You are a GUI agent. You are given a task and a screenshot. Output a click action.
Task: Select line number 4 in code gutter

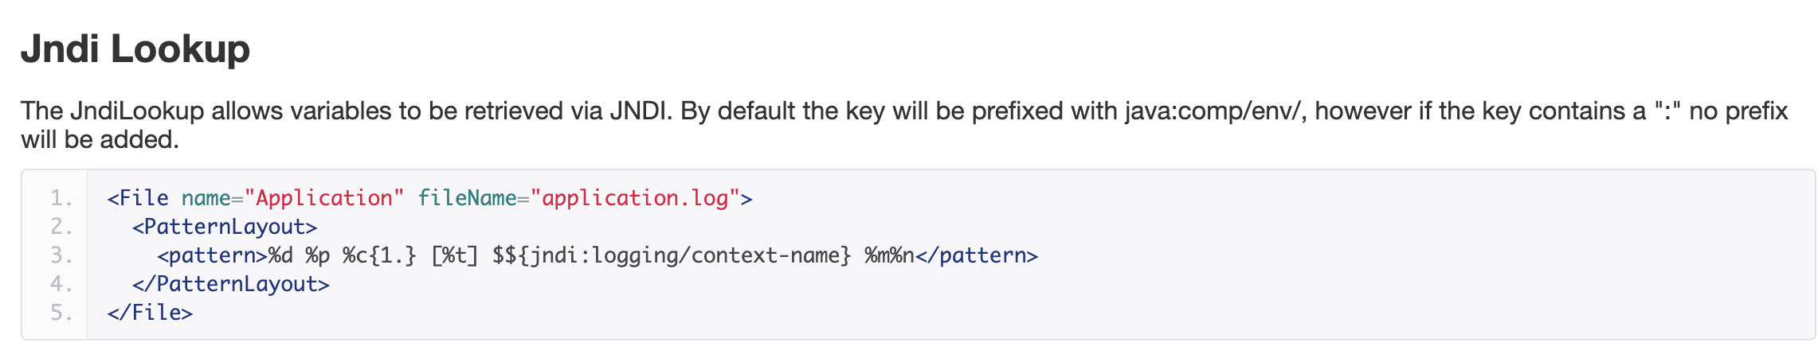click(x=61, y=284)
